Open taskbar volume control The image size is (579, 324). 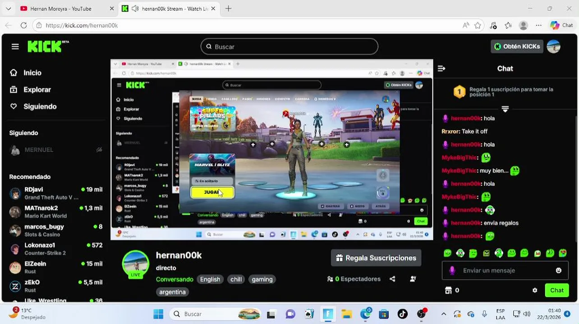(x=527, y=314)
